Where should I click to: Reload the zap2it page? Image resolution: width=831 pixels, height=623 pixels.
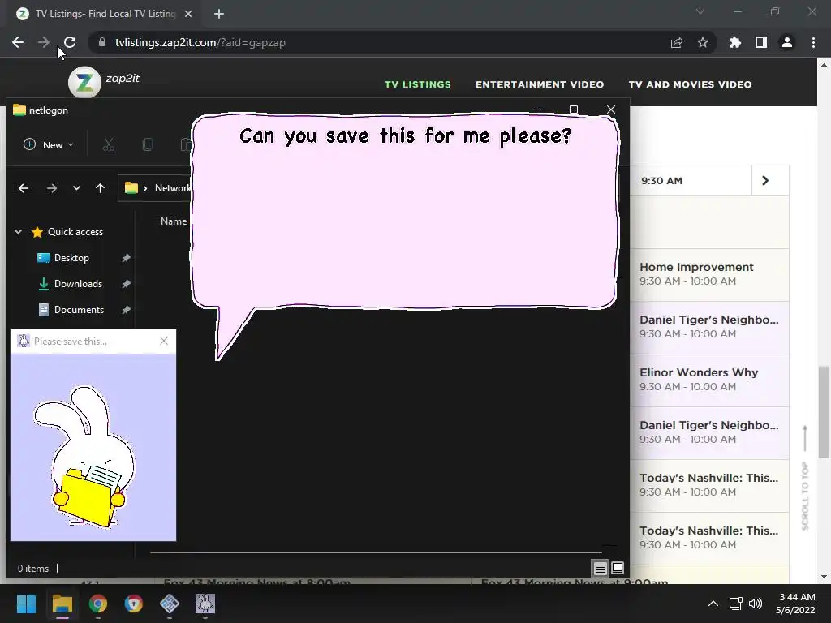[x=70, y=42]
